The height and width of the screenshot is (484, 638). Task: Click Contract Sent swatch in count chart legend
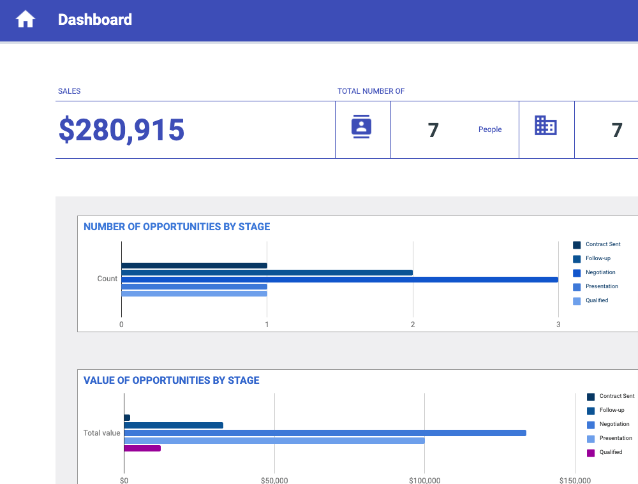tap(577, 245)
